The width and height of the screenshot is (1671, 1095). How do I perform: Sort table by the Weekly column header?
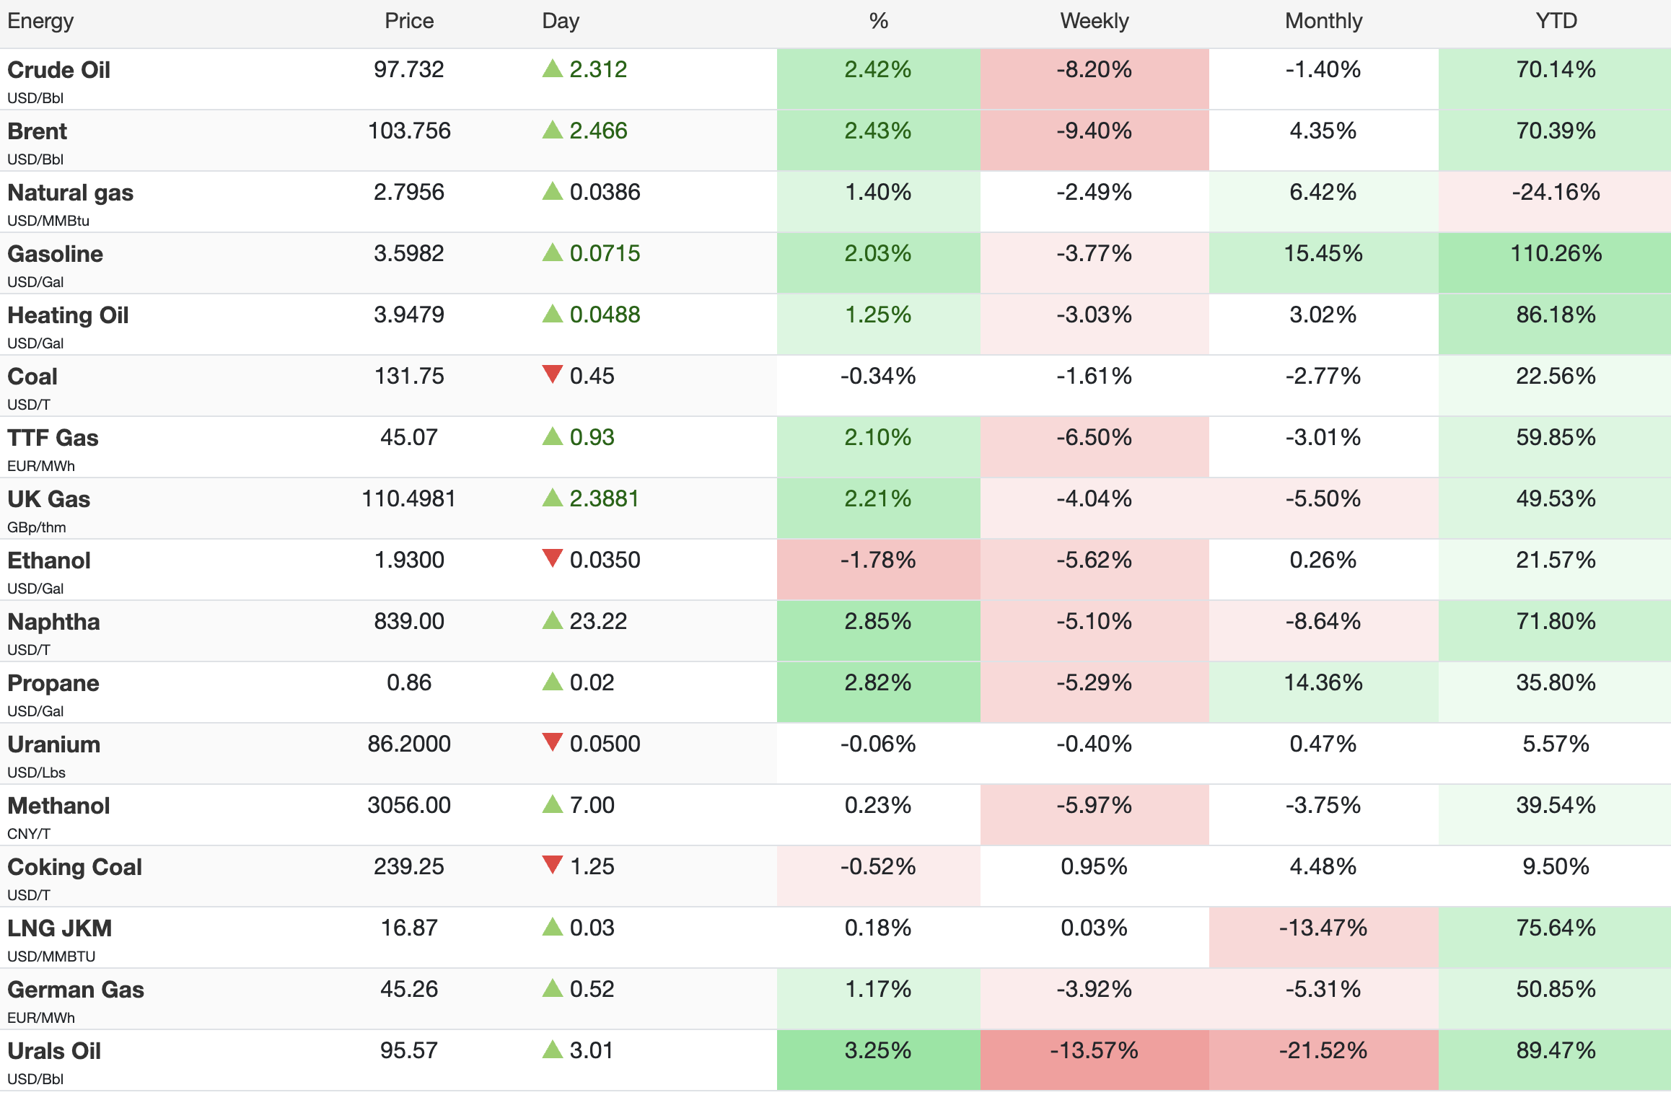tap(1094, 21)
